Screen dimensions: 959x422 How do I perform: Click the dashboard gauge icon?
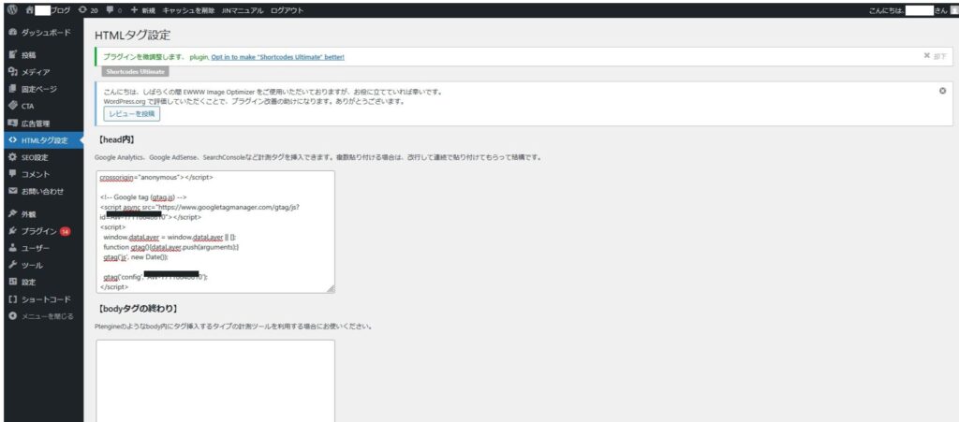[x=13, y=33]
